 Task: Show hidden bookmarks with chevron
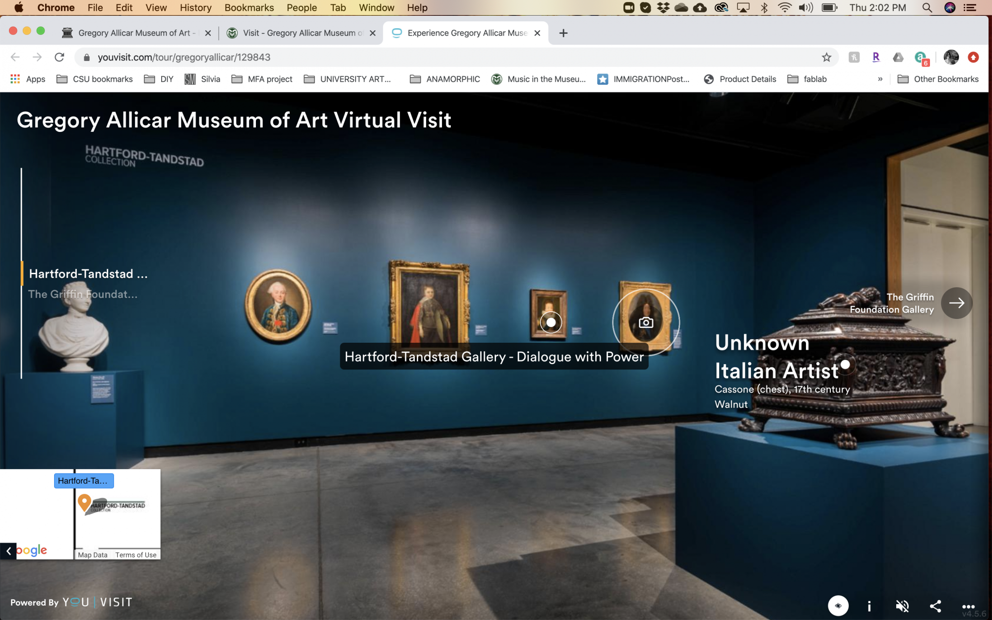(x=880, y=79)
